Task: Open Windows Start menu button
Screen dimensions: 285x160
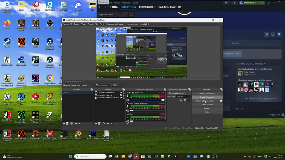Action: 70,157
